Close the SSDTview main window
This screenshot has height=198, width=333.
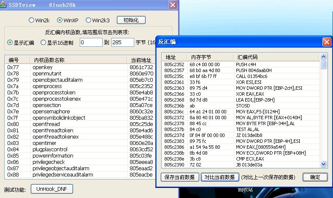(173, 5)
